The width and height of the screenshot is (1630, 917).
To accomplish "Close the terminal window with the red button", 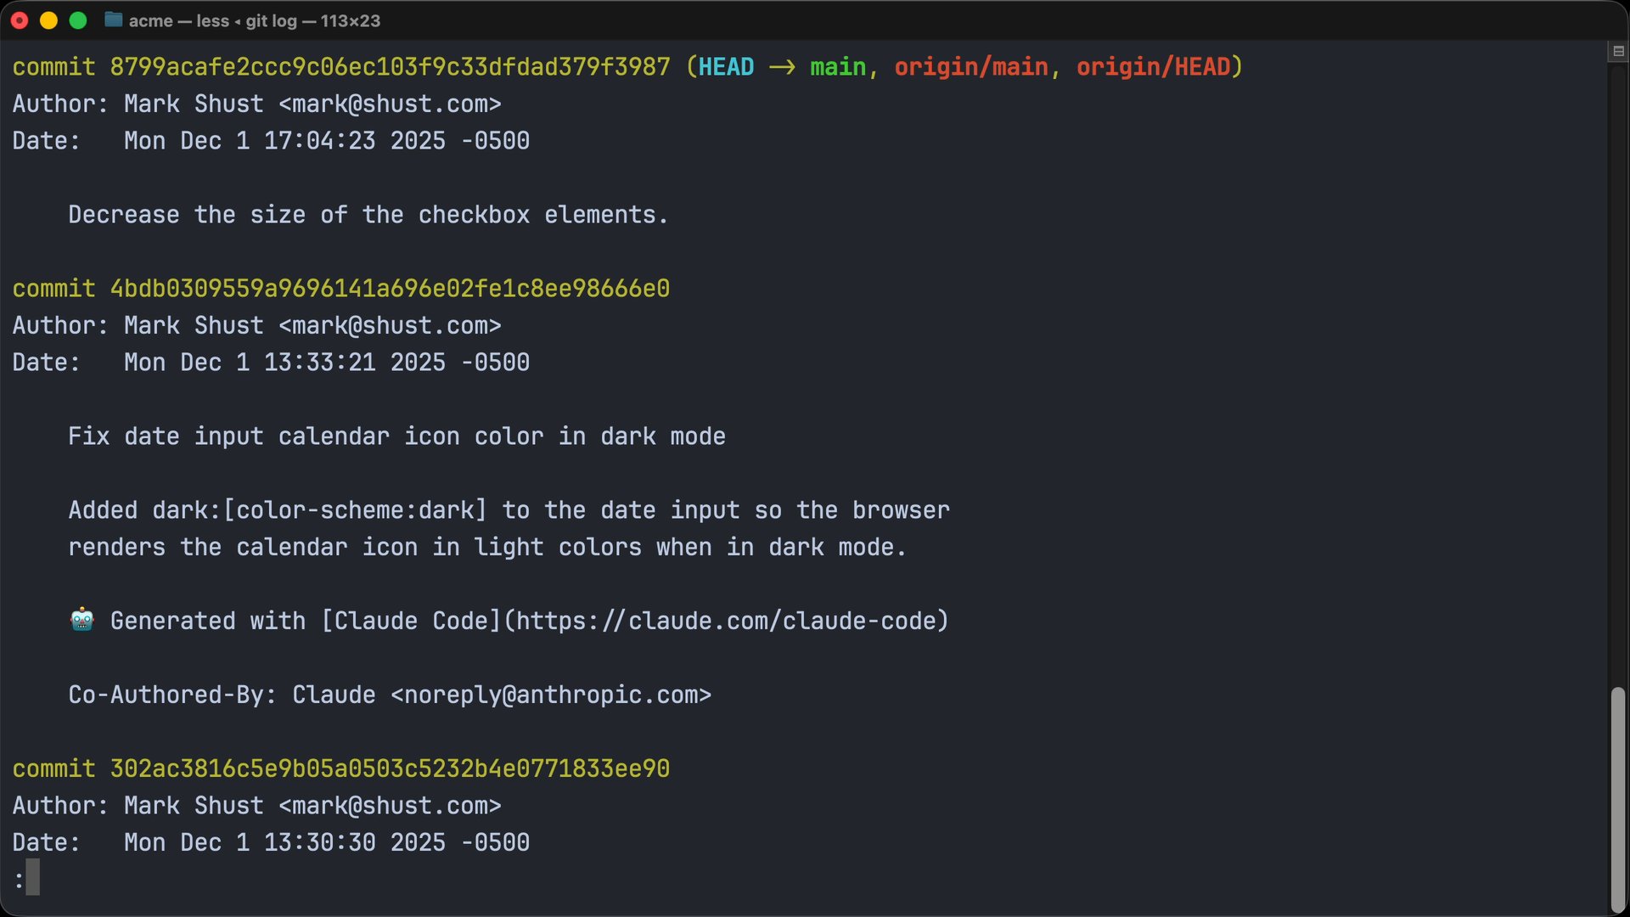I will (20, 20).
